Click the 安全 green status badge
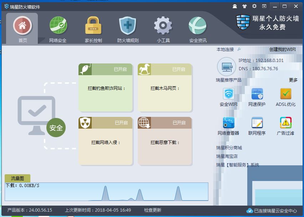 56,128
